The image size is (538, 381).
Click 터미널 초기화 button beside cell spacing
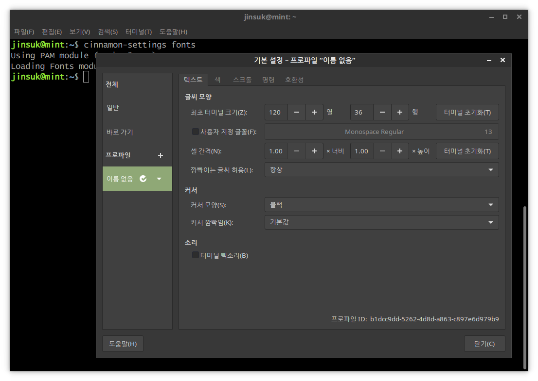coord(467,151)
